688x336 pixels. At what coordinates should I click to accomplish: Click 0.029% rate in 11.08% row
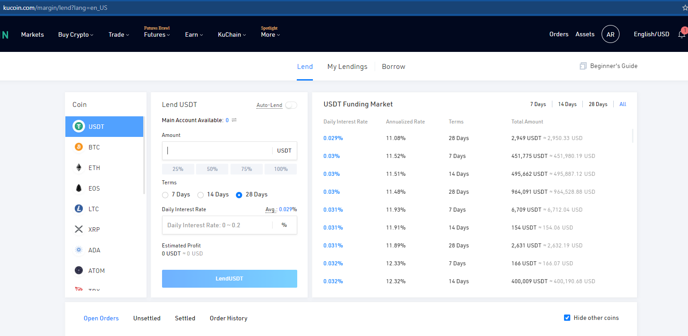point(333,138)
